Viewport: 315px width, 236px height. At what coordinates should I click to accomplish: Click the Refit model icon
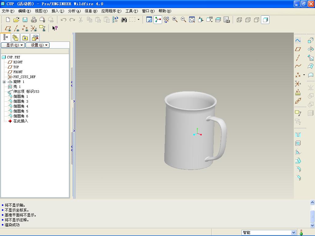pos(191,20)
